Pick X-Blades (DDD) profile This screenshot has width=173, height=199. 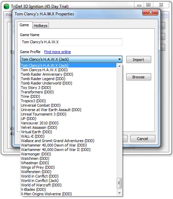(x=69, y=189)
